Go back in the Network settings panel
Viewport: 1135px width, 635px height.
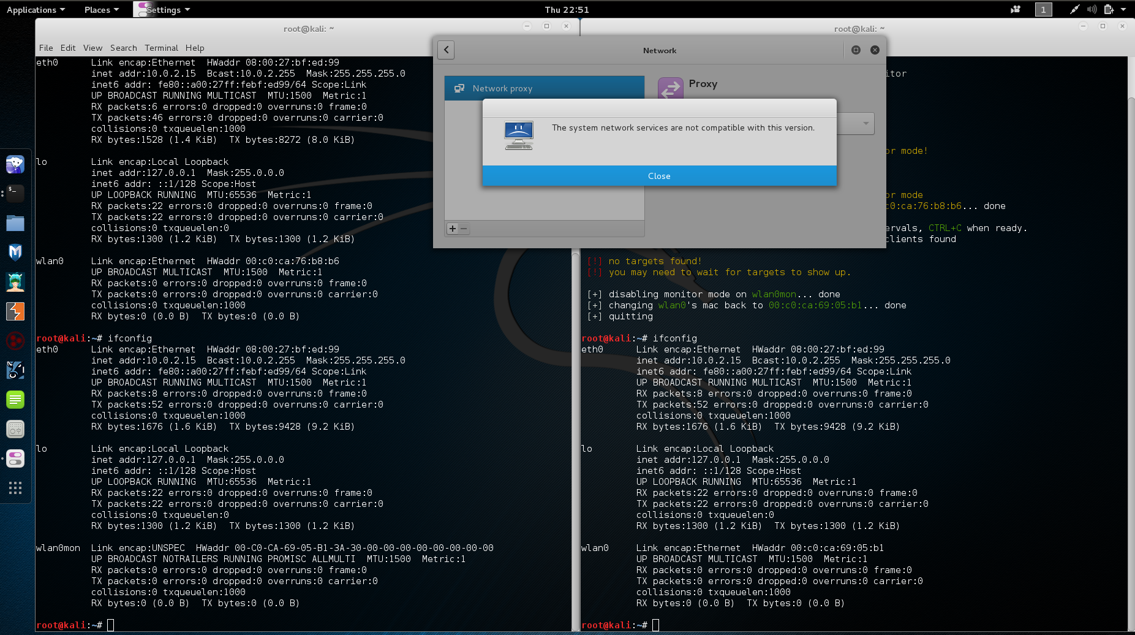447,50
